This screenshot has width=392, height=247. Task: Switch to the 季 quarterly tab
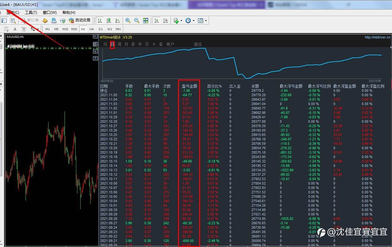point(133,44)
